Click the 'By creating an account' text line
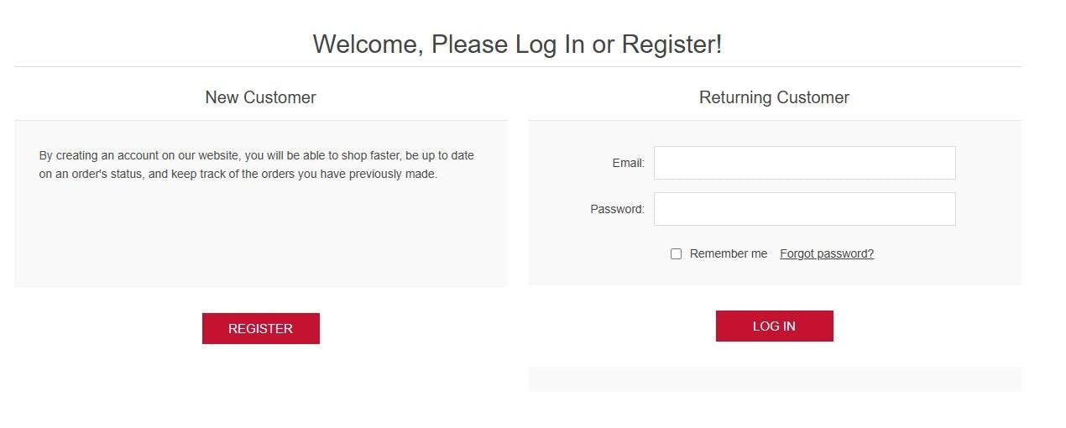The image size is (1066, 428). tap(256, 155)
